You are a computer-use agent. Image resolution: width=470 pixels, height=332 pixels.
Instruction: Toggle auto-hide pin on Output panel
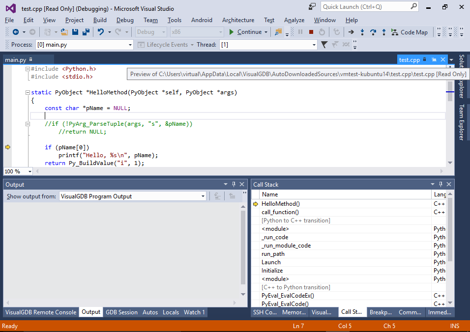point(234,184)
